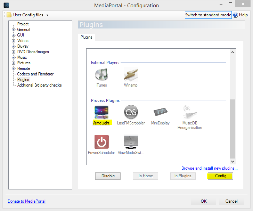The image size is (253, 211).
Task: Select the LastFMScrobbler plugin icon
Action: pyautogui.click(x=131, y=112)
